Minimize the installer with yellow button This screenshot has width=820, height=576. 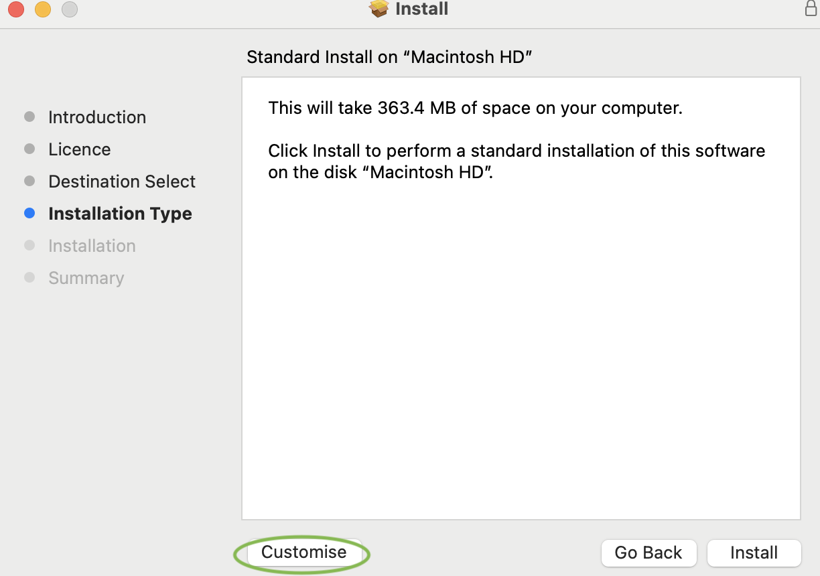click(43, 9)
